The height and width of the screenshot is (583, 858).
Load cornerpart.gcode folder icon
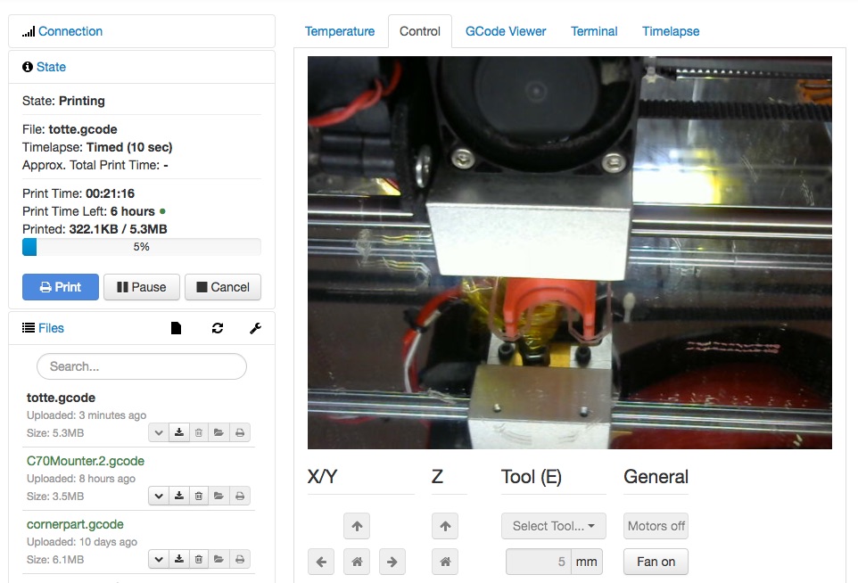click(219, 559)
